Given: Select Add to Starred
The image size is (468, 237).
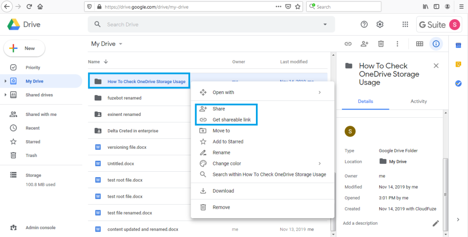Looking at the screenshot, I should point(263,142).
